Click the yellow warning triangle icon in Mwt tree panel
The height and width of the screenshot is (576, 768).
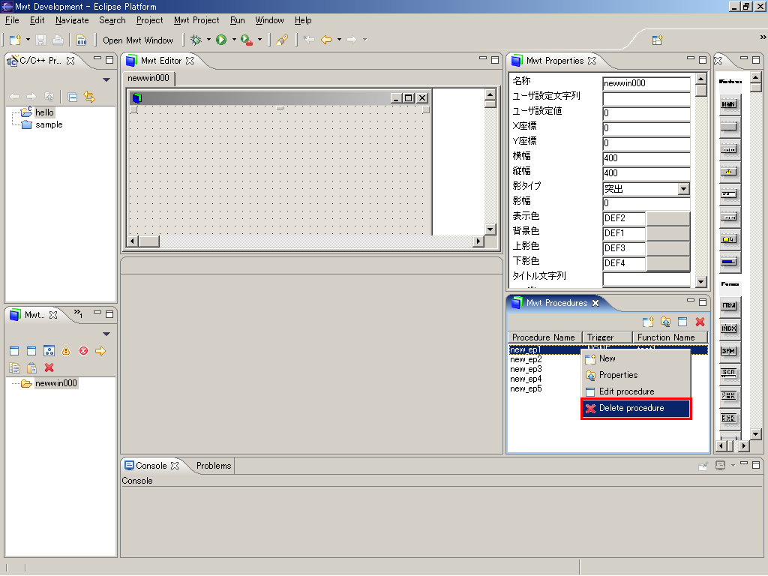coord(66,351)
